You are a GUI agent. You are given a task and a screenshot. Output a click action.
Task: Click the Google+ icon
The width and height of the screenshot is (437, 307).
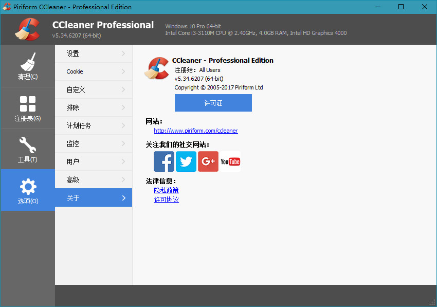pos(208,161)
